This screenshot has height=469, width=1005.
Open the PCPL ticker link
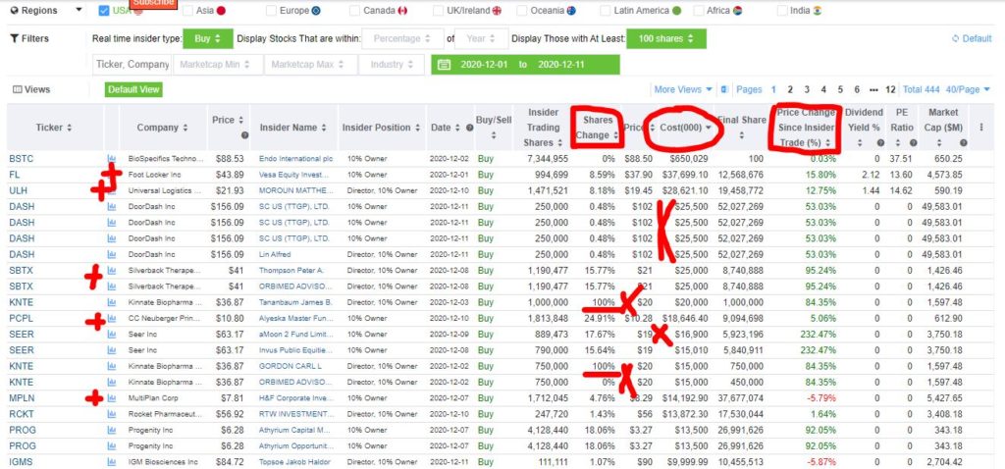[x=22, y=319]
